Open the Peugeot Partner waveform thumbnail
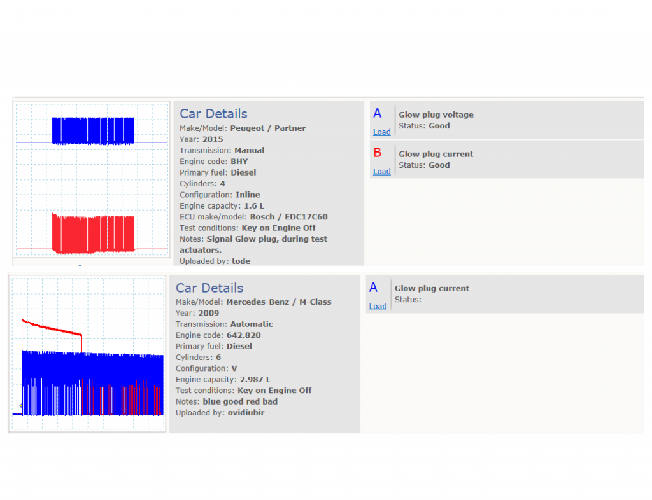The height and width of the screenshot is (500, 652). [92, 179]
